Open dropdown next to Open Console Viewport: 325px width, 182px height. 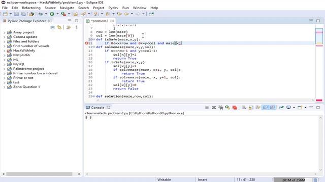pos(305,108)
